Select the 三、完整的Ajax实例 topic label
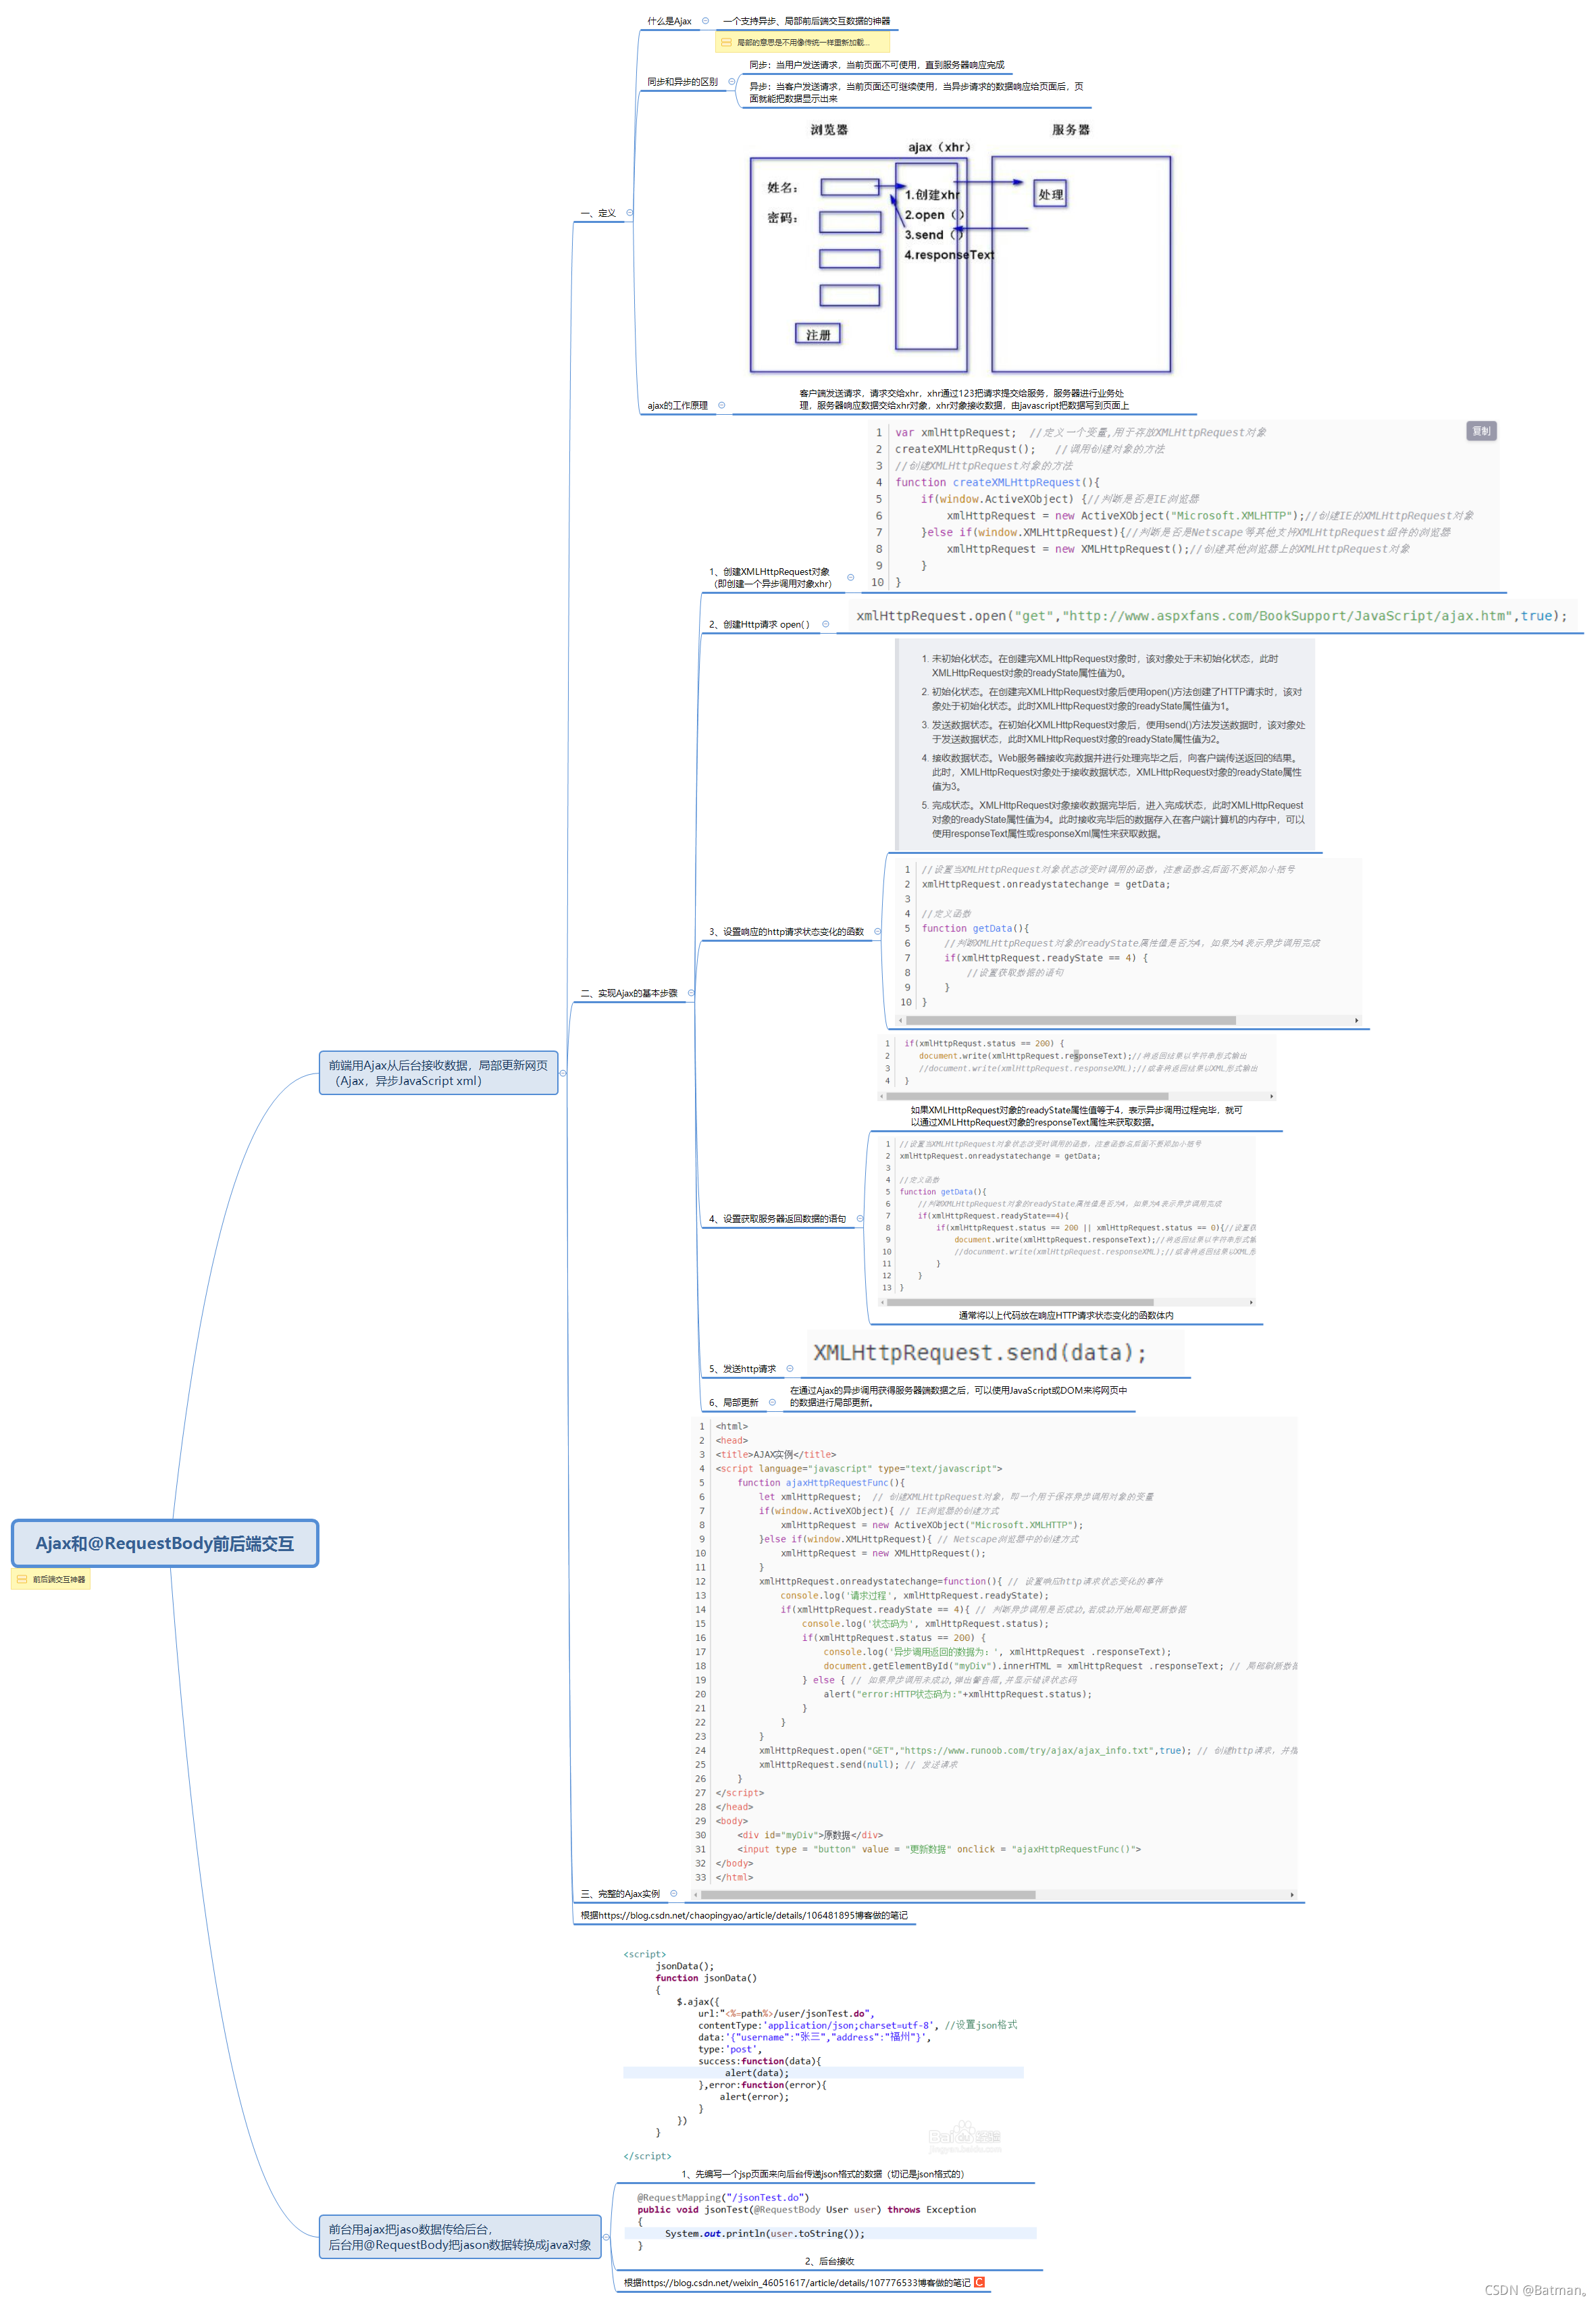Screen dimensions: 1596x2303 coord(620,1893)
